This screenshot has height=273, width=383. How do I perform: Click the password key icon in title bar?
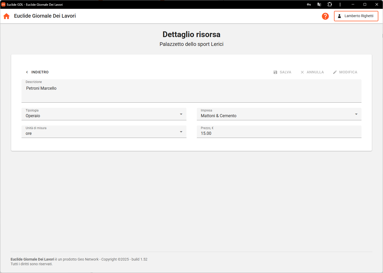(x=309, y=4)
